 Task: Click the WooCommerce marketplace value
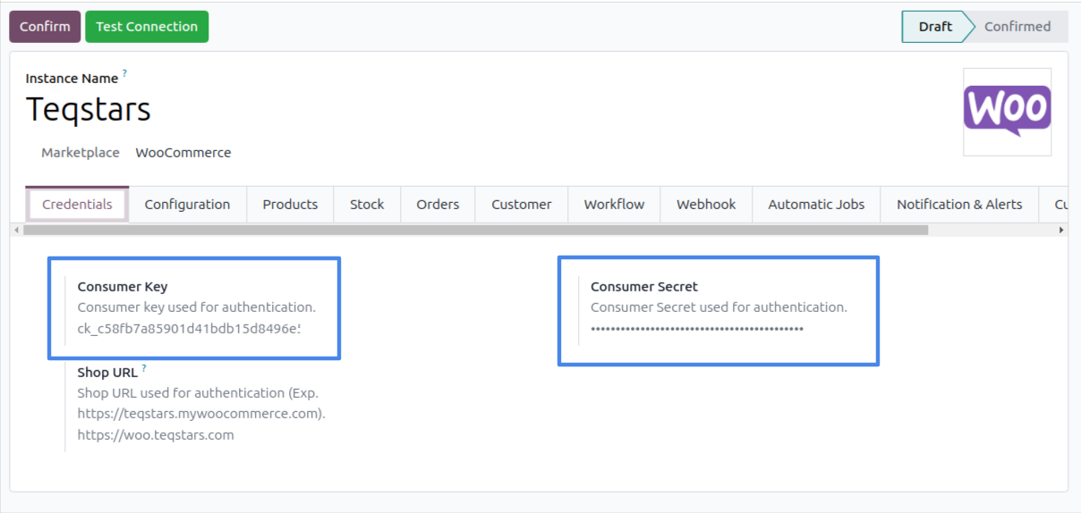[x=183, y=153]
